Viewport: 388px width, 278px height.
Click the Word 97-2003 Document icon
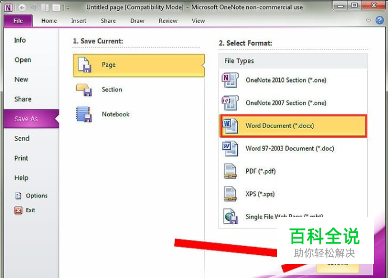(230, 148)
